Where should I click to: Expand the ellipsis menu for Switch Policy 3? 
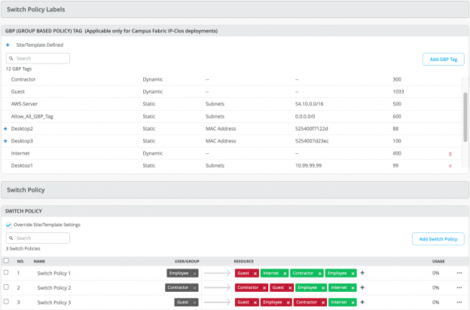coord(458,302)
